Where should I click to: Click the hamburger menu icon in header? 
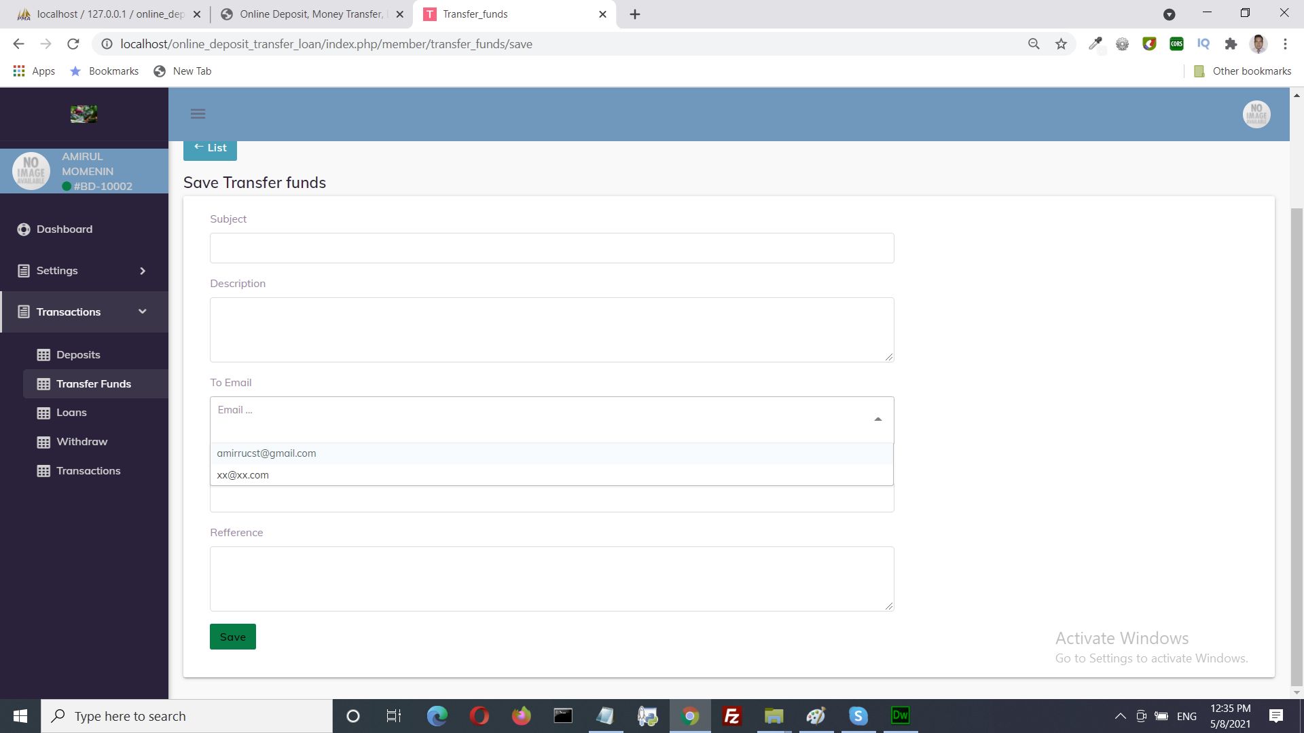pyautogui.click(x=198, y=114)
